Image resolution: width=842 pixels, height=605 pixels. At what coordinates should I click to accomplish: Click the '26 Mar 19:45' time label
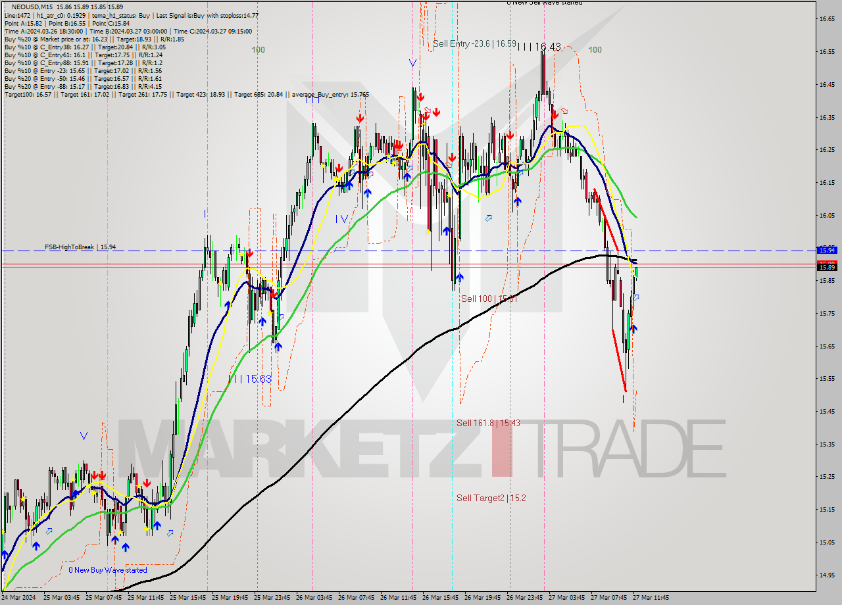click(482, 598)
